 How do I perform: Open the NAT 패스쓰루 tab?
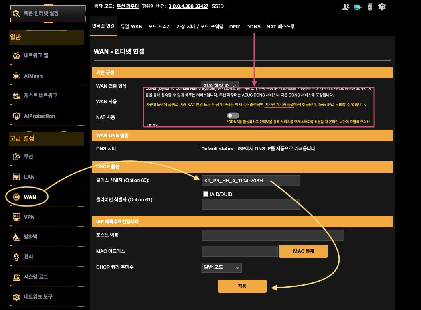pyautogui.click(x=281, y=26)
